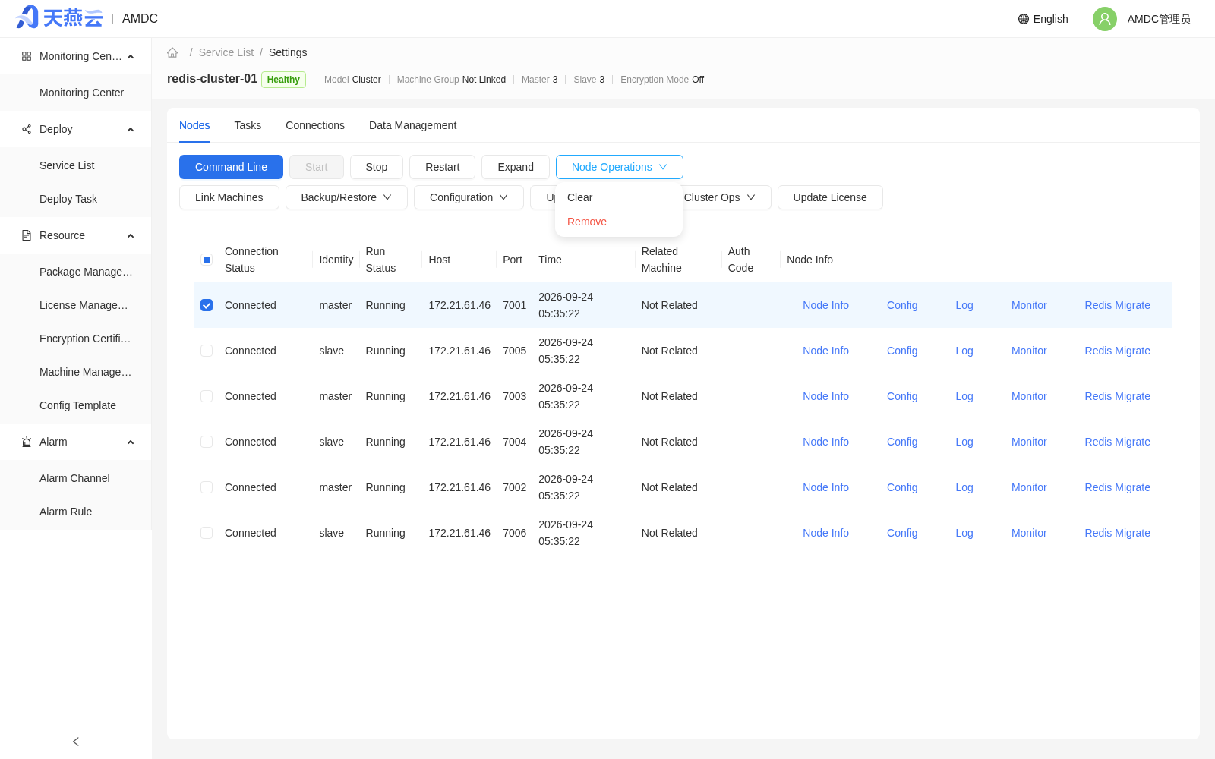Open the Backup/Restore dropdown

click(x=346, y=197)
